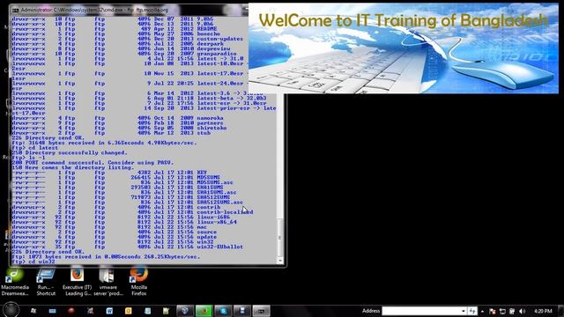Click the 'namoroka' directory entry

click(210, 118)
